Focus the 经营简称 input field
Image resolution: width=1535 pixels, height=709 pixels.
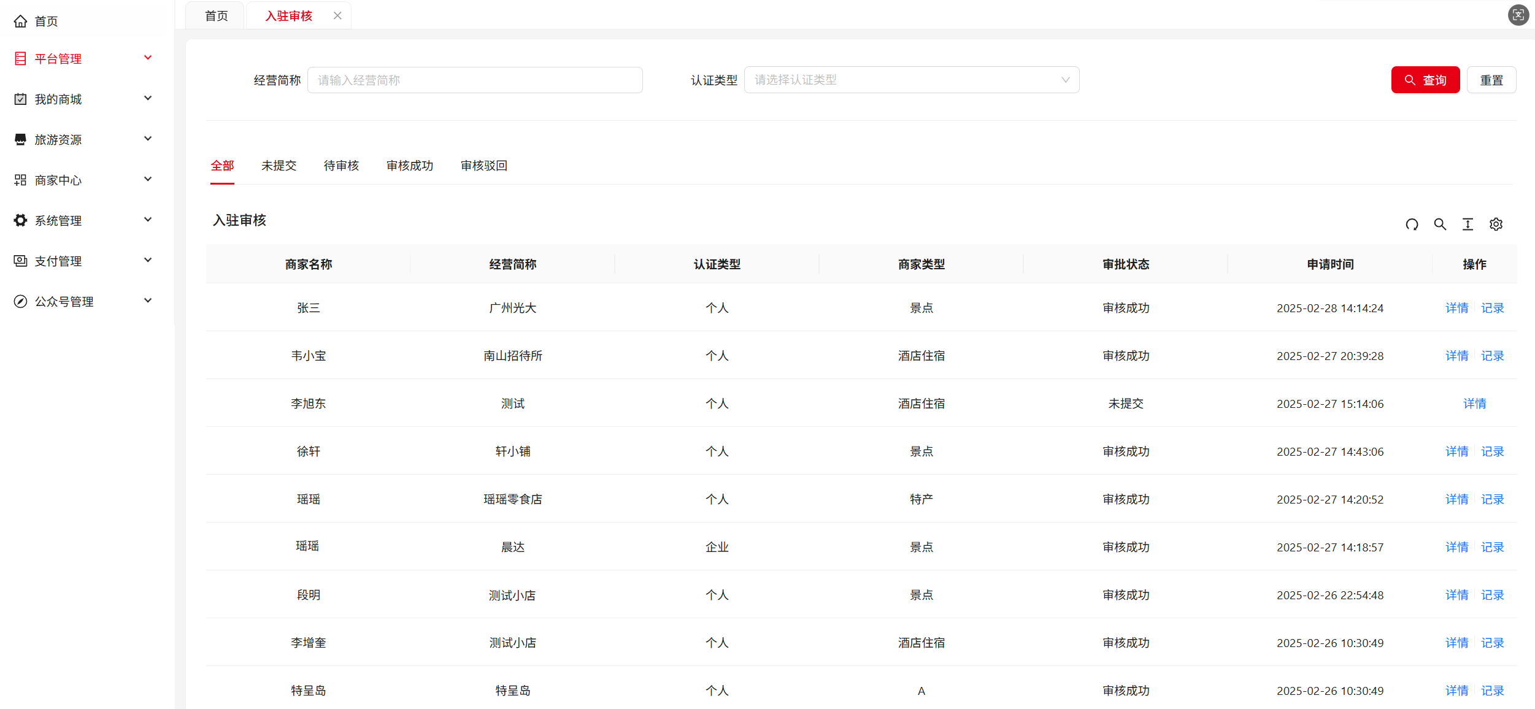point(474,80)
